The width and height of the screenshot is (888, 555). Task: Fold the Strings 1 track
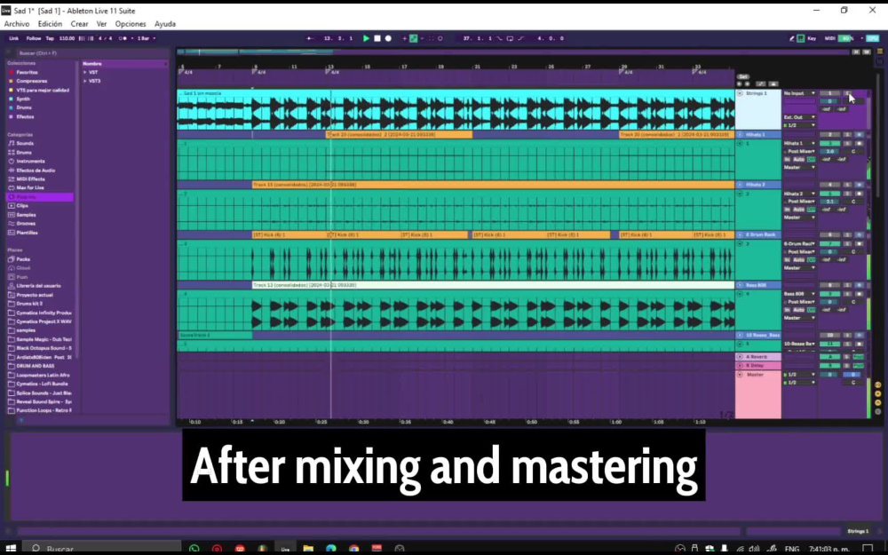740,93
